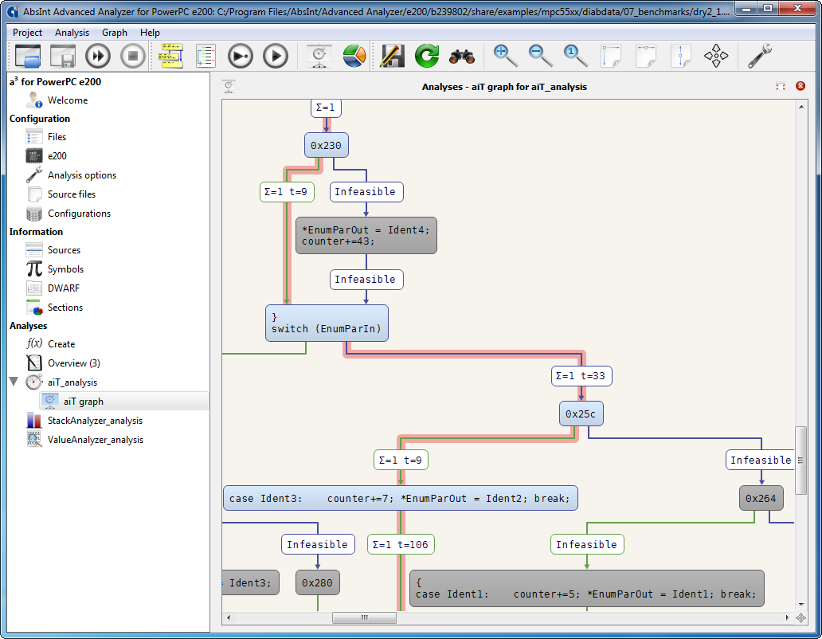Open settings wrench icon in toolbar

(759, 56)
